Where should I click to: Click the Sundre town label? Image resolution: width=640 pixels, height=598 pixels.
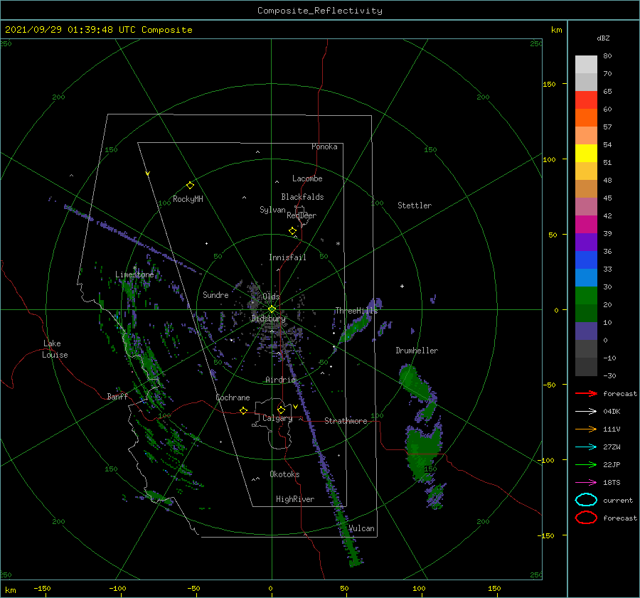215,295
